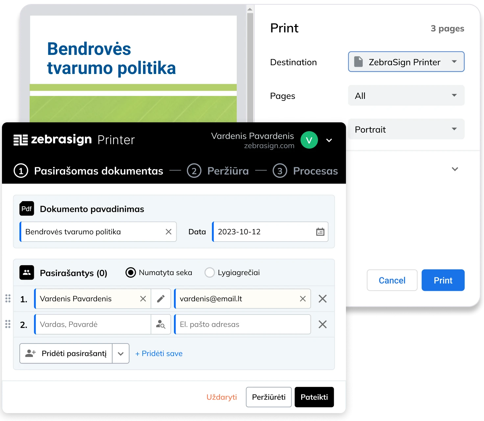Click the drag handle of signer row 1
This screenshot has width=484, height=421.
coord(8,299)
